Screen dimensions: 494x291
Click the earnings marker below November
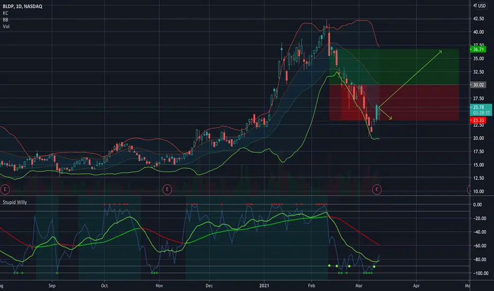point(167,189)
